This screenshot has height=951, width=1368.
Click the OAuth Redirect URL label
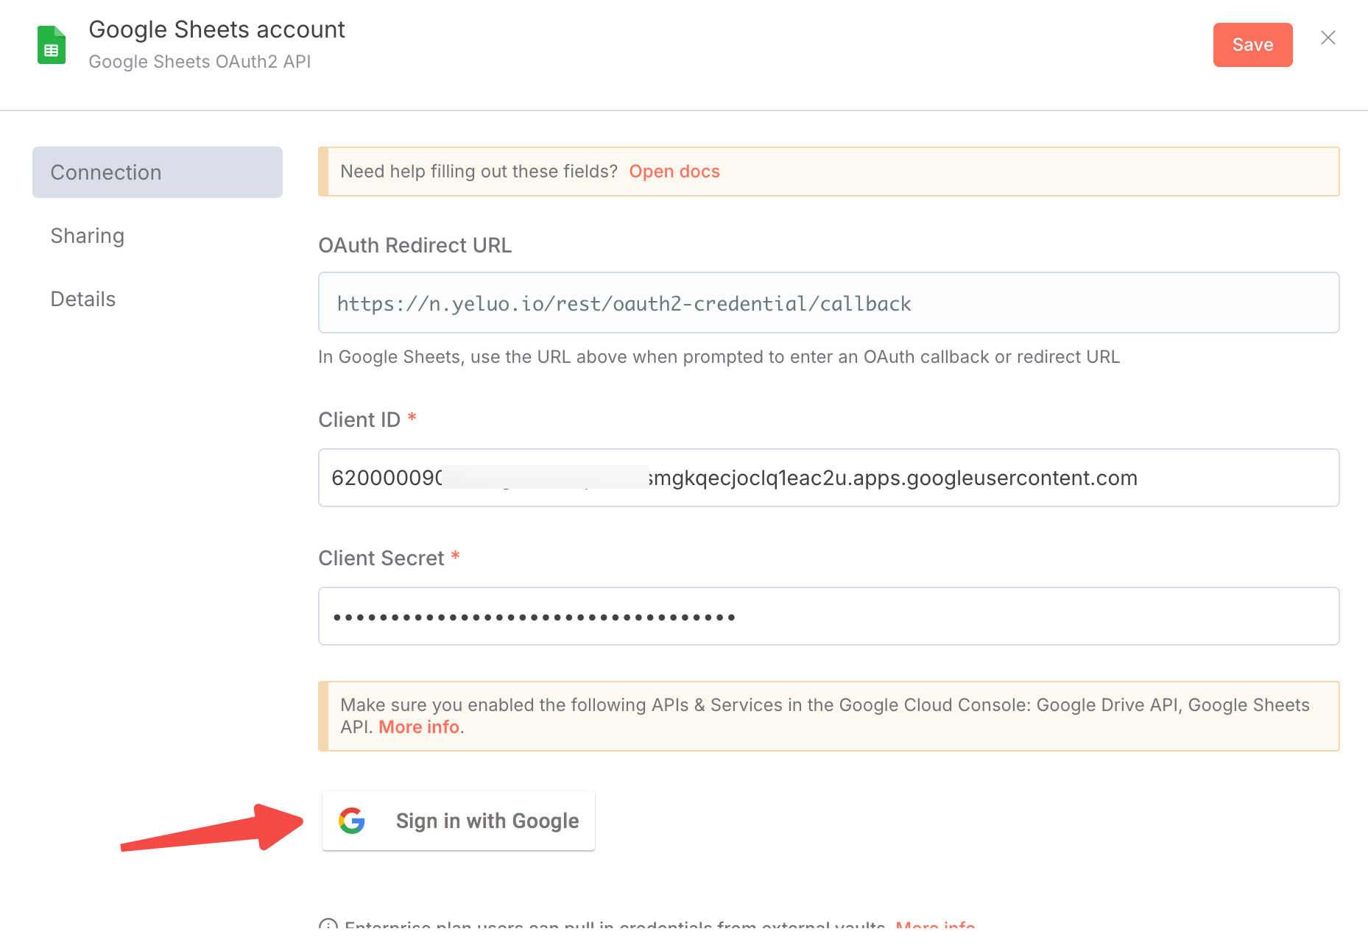415,245
